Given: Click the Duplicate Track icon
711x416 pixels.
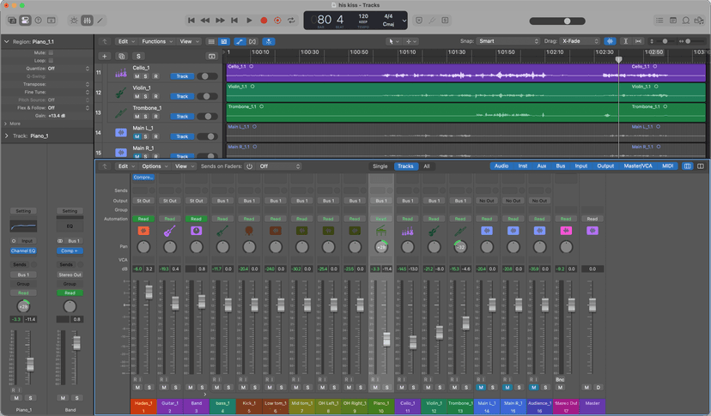Looking at the screenshot, I should click(x=122, y=57).
